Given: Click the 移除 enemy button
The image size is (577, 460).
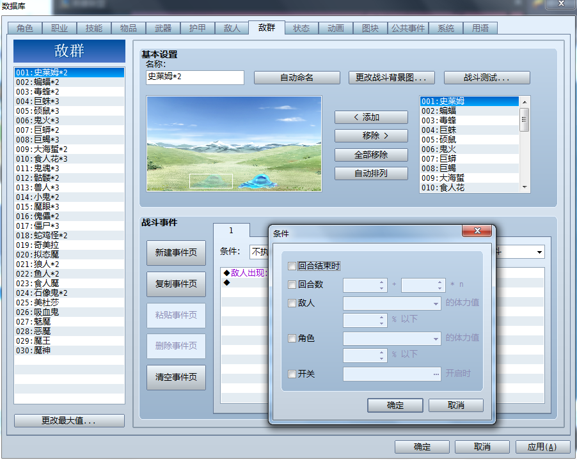Looking at the screenshot, I should click(x=371, y=135).
